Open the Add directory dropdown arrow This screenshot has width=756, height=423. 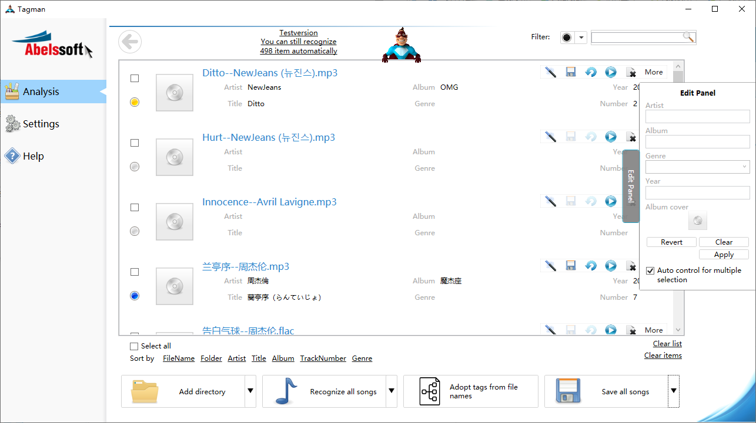click(x=250, y=391)
